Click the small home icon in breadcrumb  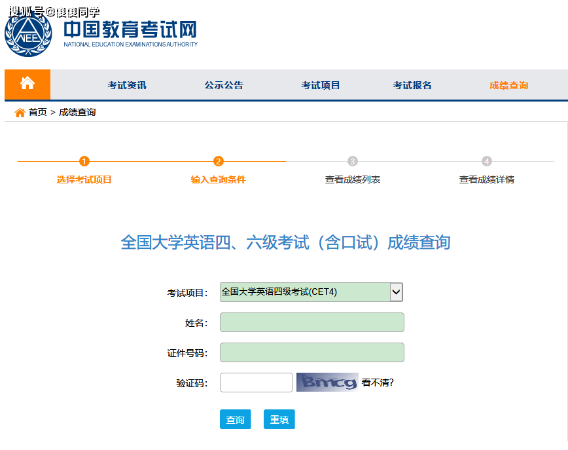point(19,112)
